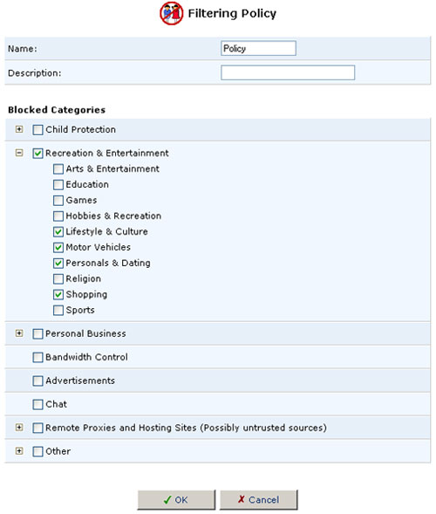Tick the Chat category checkbox
Screen dimensions: 436x514
tap(37, 405)
